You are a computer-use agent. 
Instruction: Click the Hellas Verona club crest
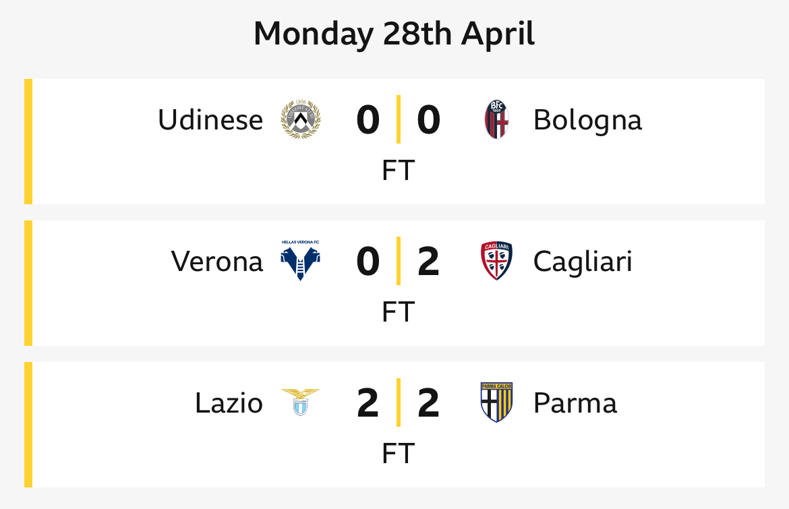tap(300, 260)
